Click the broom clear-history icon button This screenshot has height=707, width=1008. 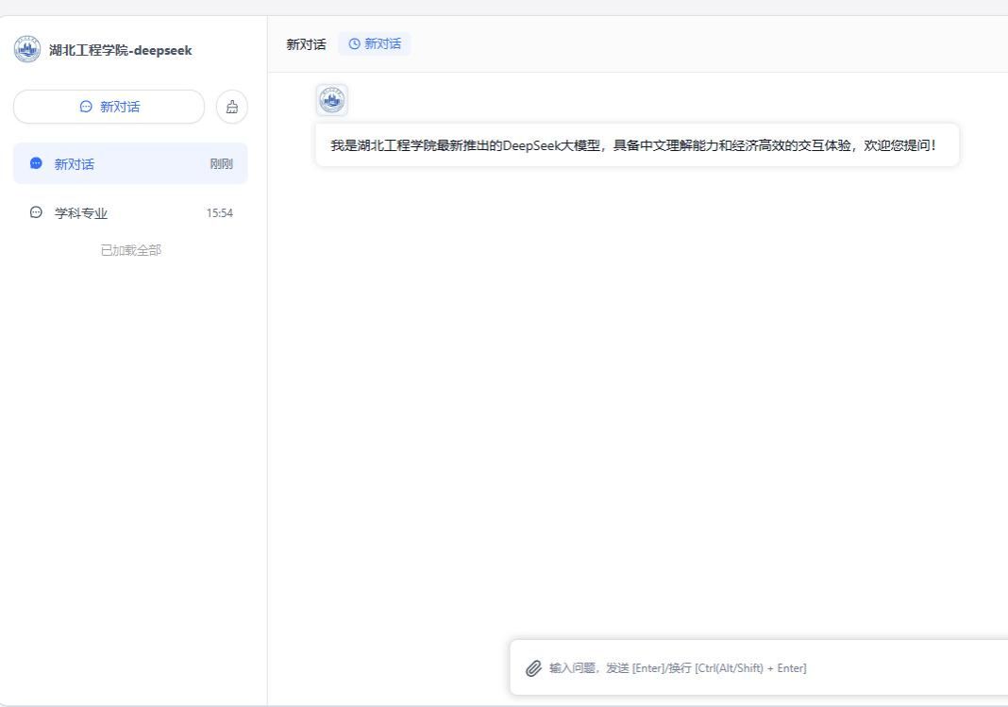pyautogui.click(x=232, y=107)
